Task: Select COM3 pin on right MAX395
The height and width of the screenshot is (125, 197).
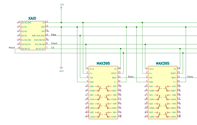Action: (x=152, y=117)
